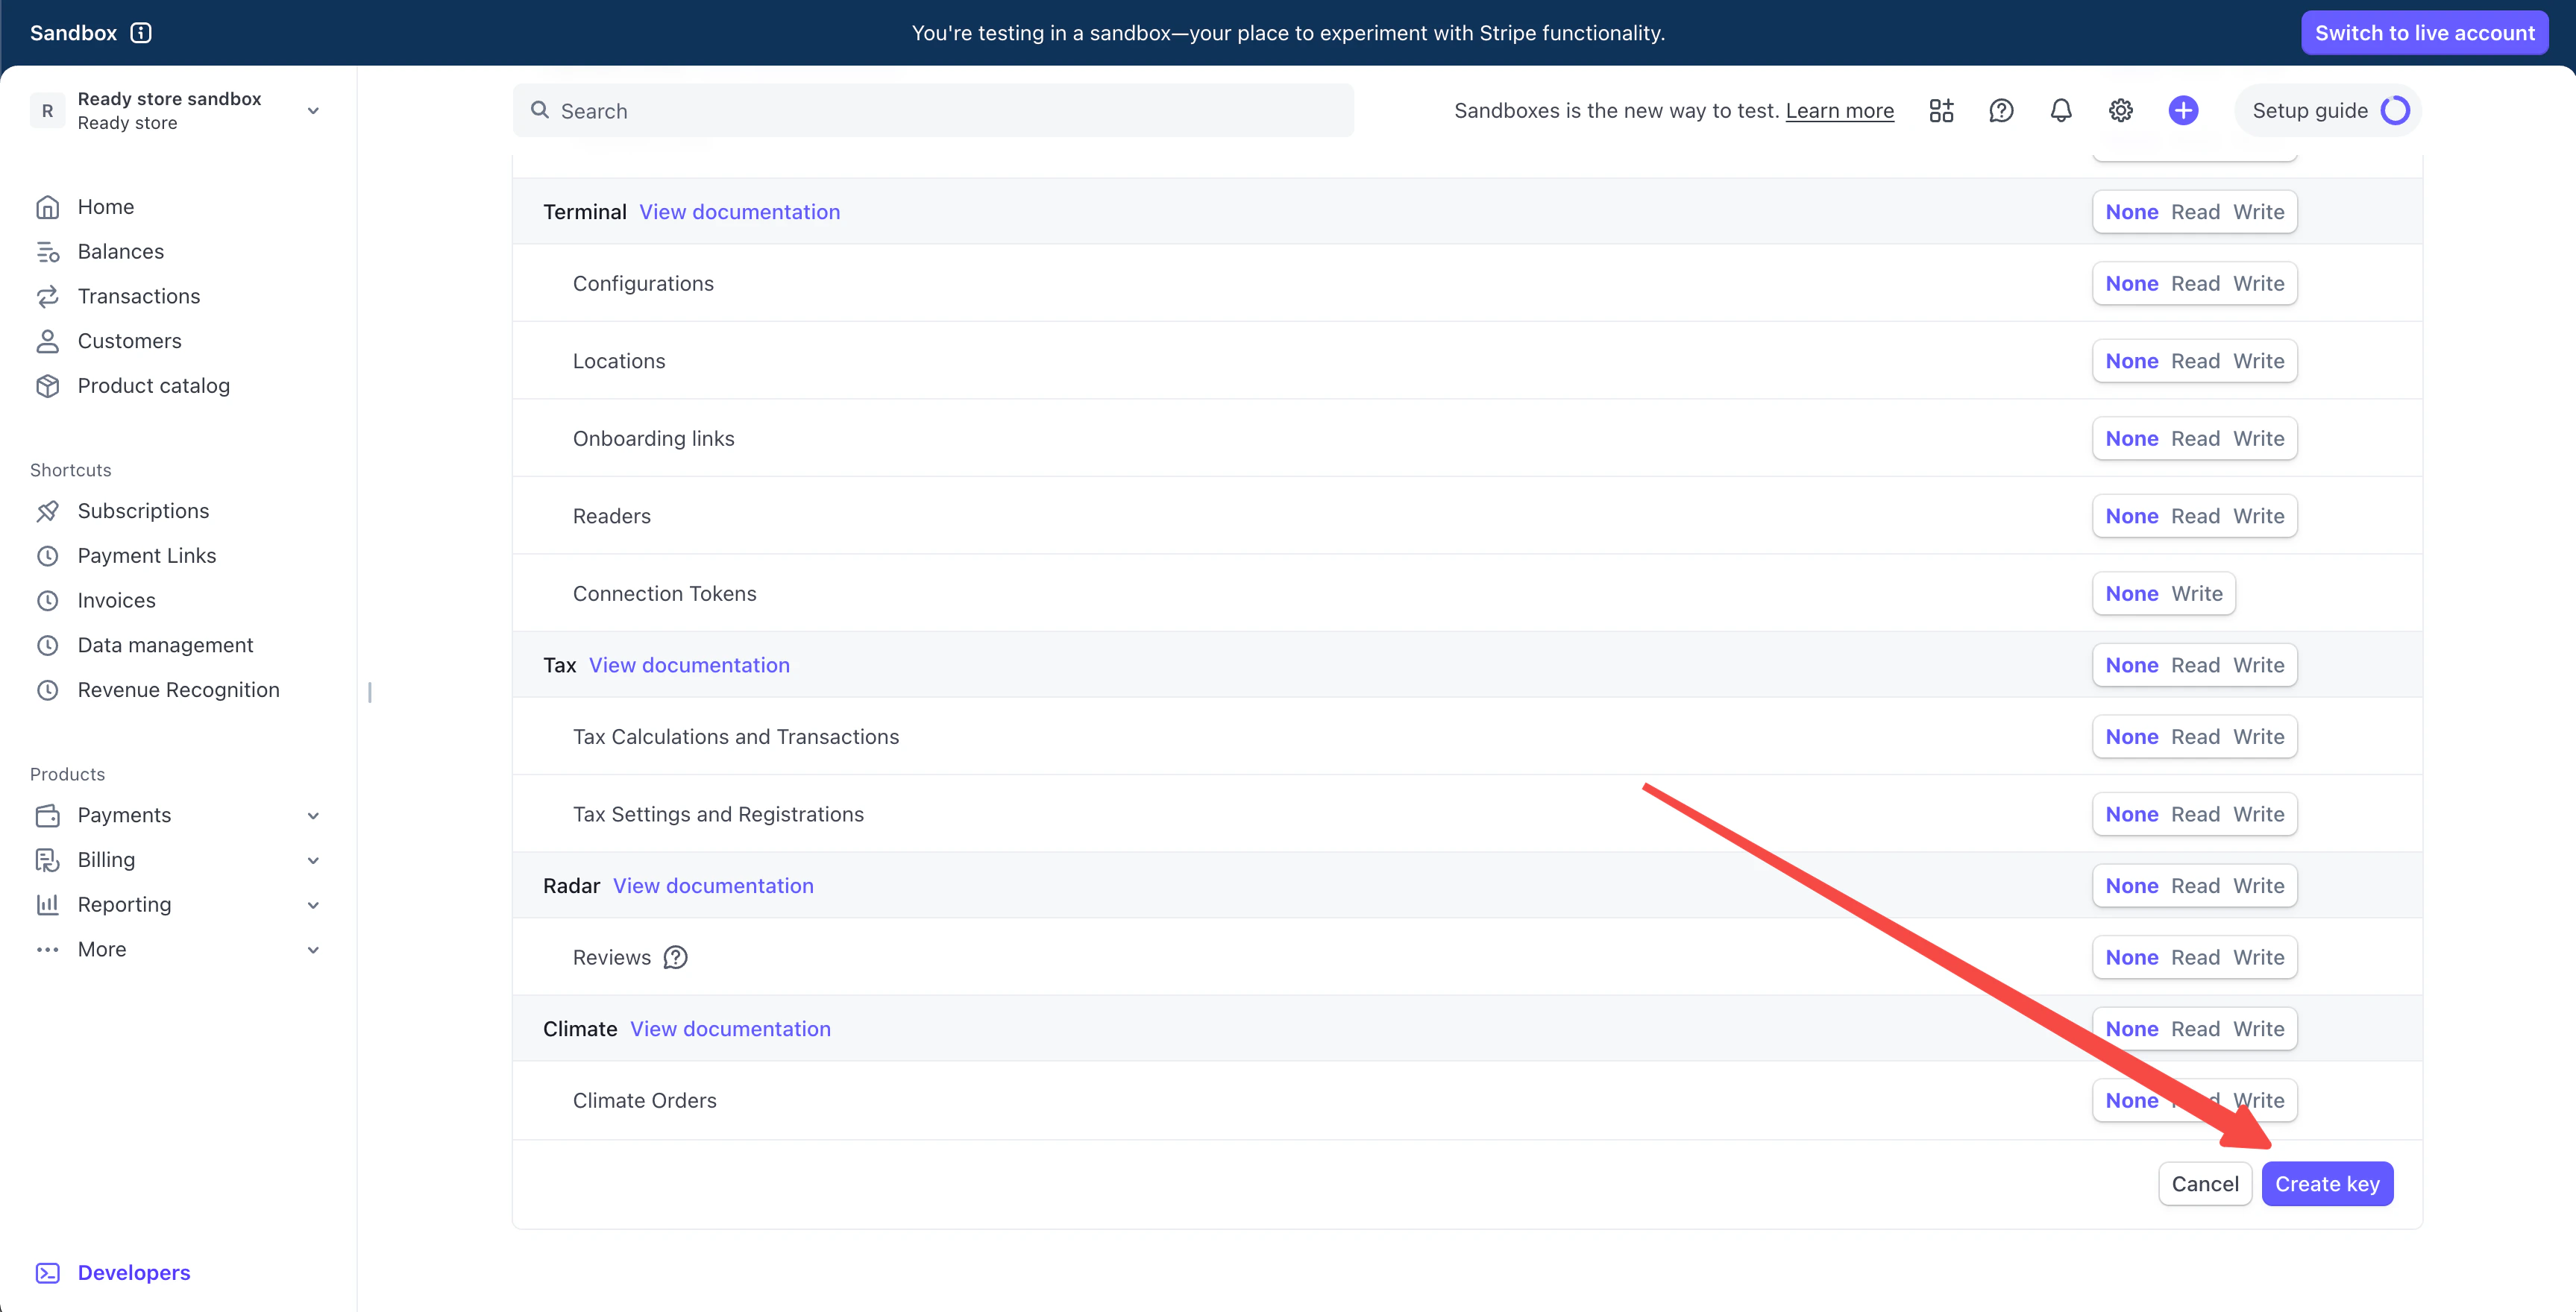This screenshot has height=1312, width=2576.
Task: Set Connection Tokens permission to Write
Action: coord(2196,593)
